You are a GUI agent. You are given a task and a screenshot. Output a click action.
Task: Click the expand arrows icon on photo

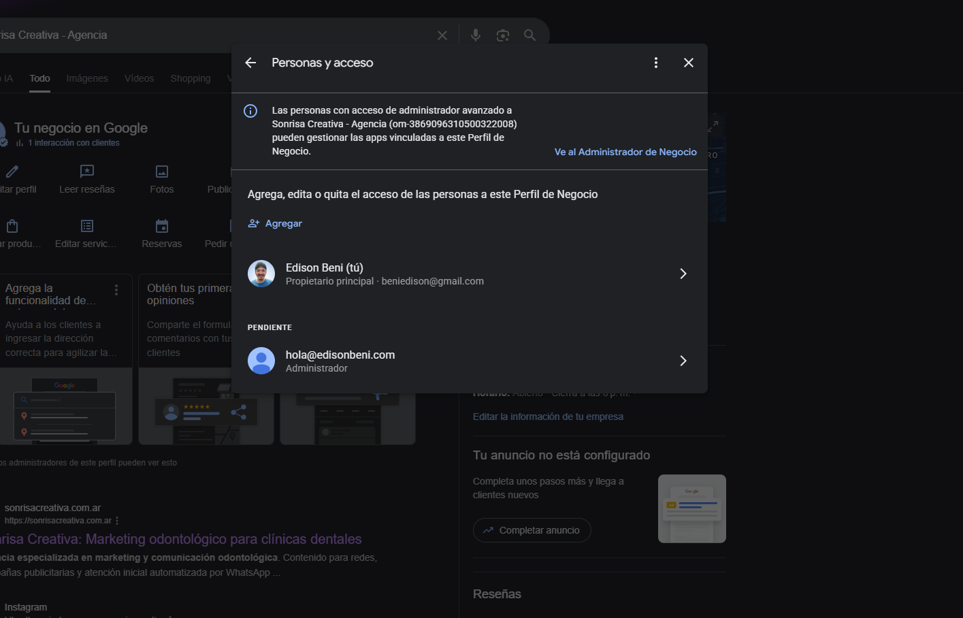[713, 127]
